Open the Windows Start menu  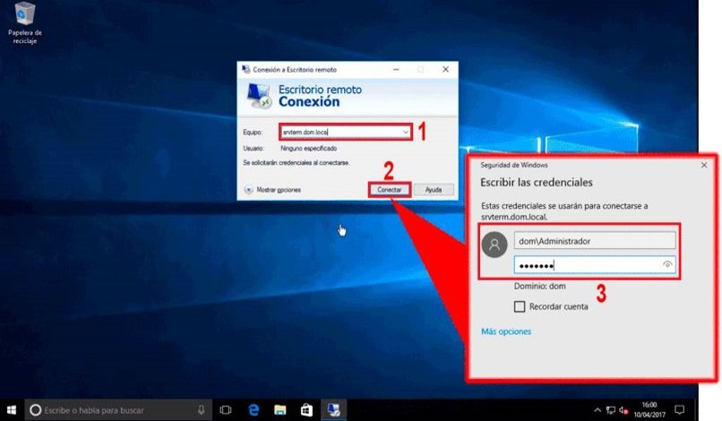[x=12, y=410]
